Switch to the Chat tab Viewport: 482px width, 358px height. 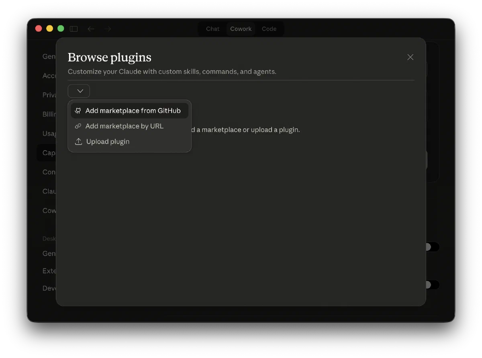[212, 28]
